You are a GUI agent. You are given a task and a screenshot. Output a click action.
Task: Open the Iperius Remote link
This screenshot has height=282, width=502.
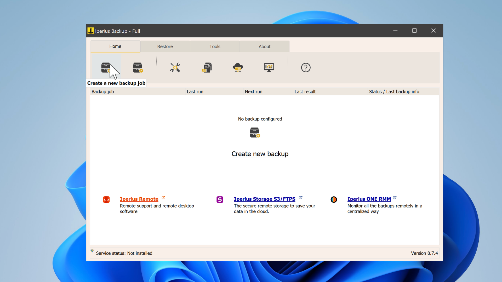tap(139, 199)
